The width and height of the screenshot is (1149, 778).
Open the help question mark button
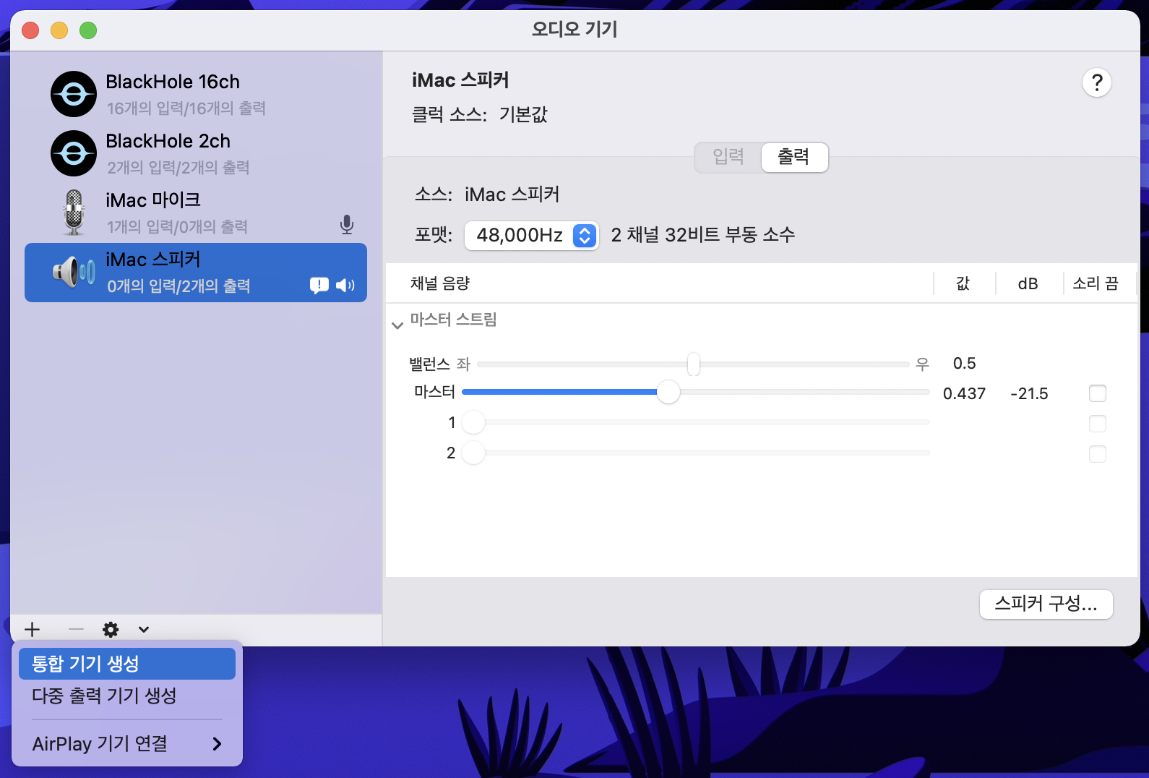tap(1096, 82)
